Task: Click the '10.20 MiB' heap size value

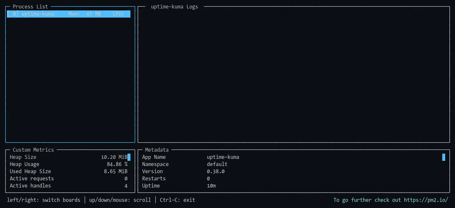Action: 114,157
